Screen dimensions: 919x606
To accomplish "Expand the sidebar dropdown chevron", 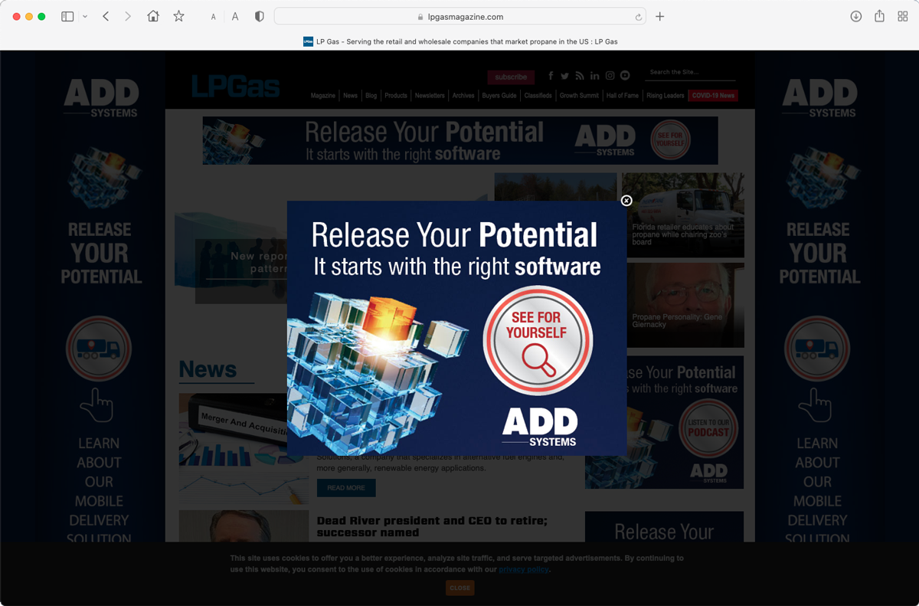I will [x=84, y=17].
